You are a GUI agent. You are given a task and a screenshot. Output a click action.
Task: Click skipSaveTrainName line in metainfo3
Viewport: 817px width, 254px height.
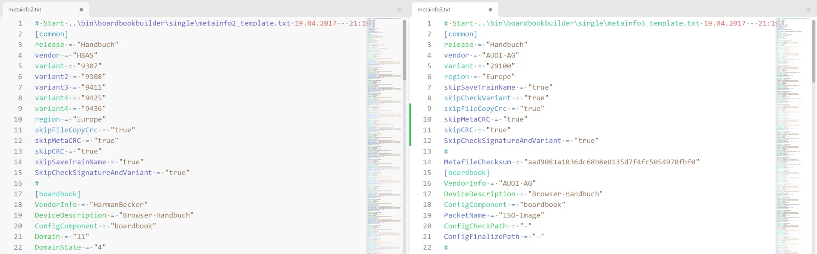[x=498, y=87]
